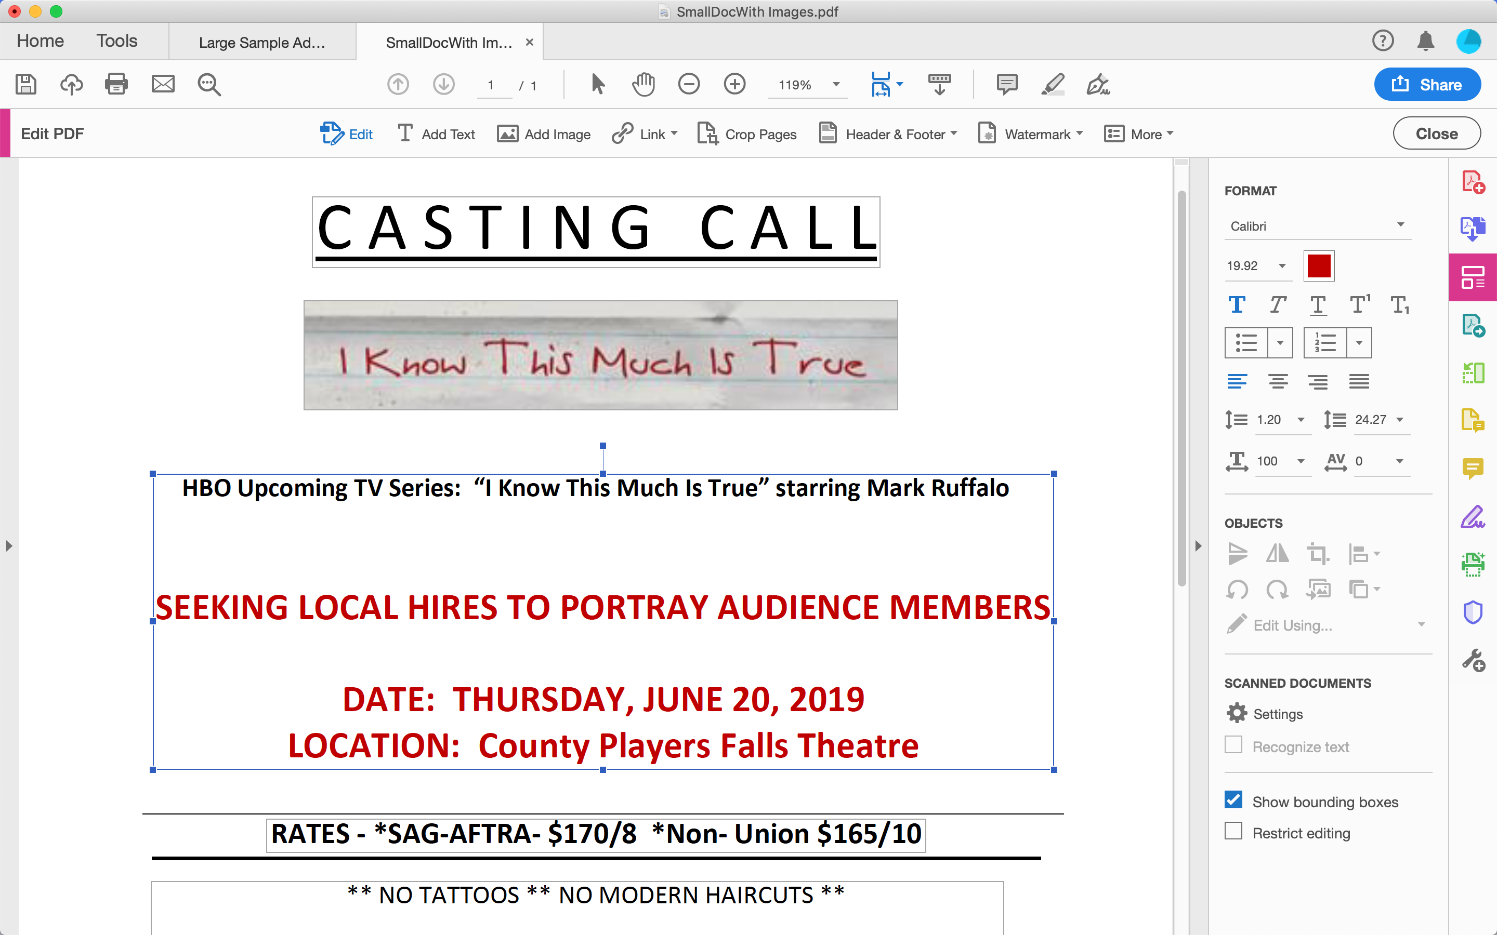
Task: Click the scrolling mode icon
Action: pyautogui.click(x=940, y=84)
